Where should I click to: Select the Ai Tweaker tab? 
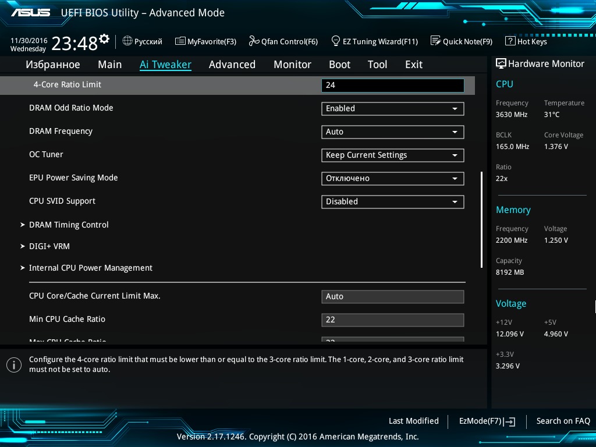click(x=165, y=65)
